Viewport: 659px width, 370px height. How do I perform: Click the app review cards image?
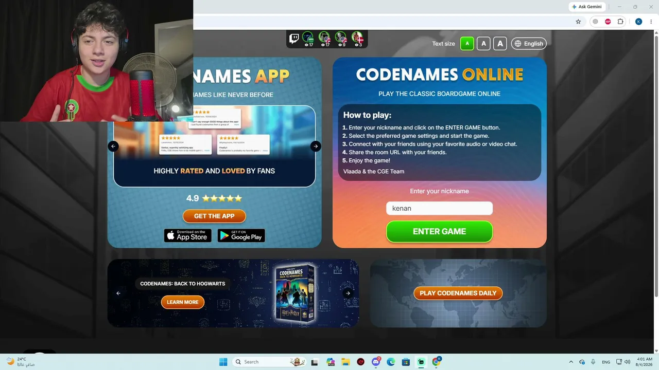click(x=214, y=132)
